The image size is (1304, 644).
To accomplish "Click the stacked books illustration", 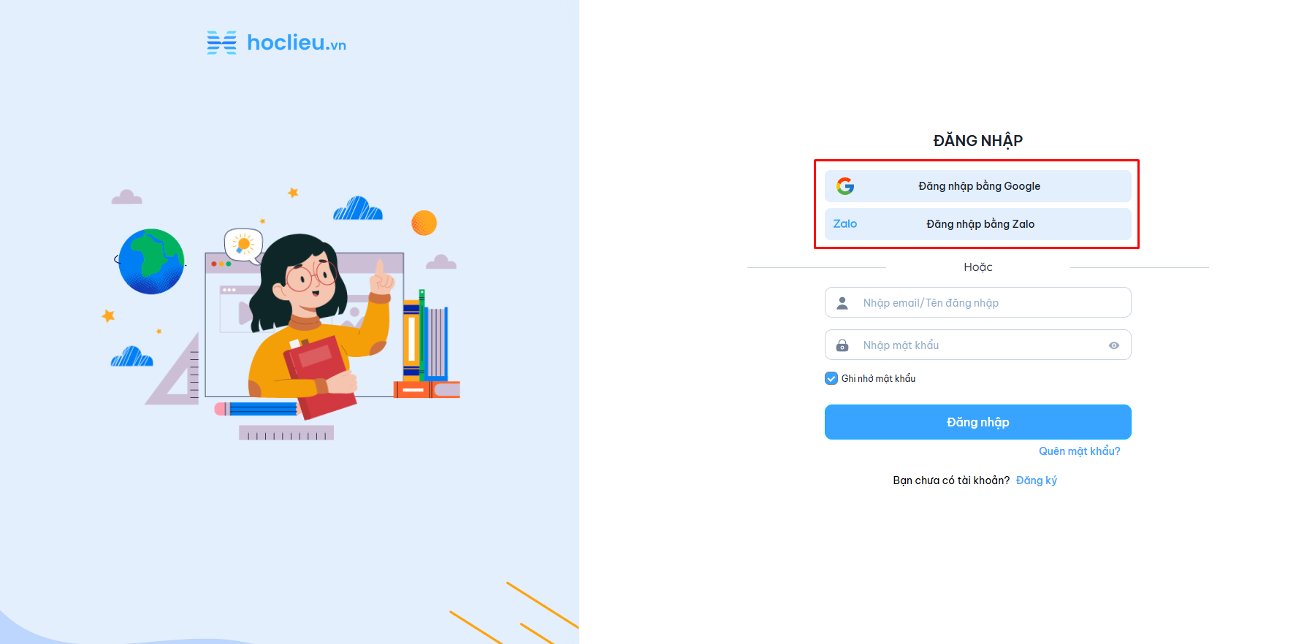I will 427,345.
